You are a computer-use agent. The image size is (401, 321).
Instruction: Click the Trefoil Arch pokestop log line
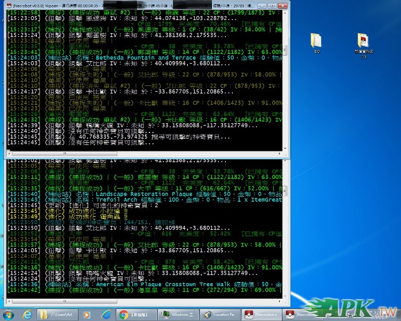[x=143, y=199]
